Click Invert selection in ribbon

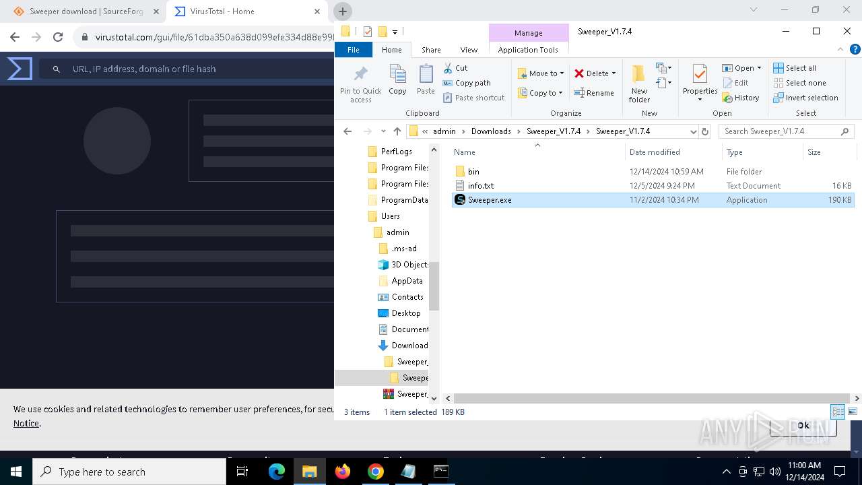click(x=805, y=98)
